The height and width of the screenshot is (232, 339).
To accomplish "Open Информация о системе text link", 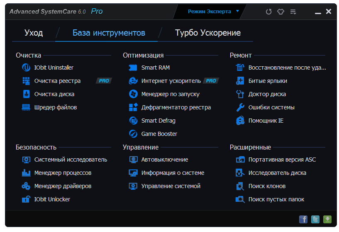I will (x=173, y=173).
